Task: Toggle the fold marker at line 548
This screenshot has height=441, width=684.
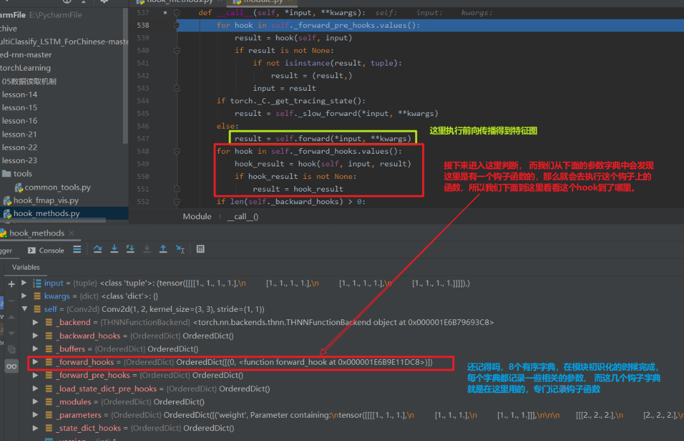Action: tap(177, 151)
